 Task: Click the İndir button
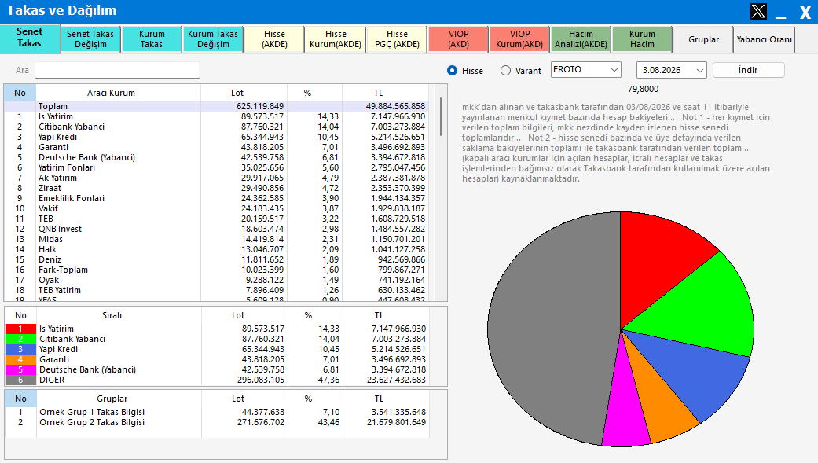pyautogui.click(x=748, y=70)
